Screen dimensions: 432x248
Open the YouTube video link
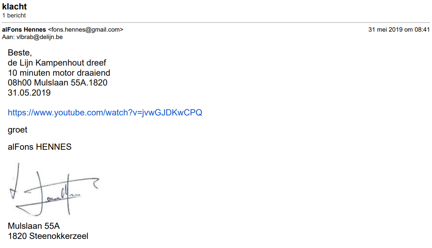click(105, 112)
